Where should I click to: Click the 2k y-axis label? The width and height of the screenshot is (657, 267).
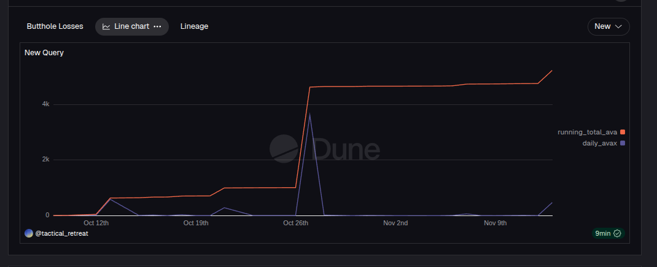click(45, 159)
